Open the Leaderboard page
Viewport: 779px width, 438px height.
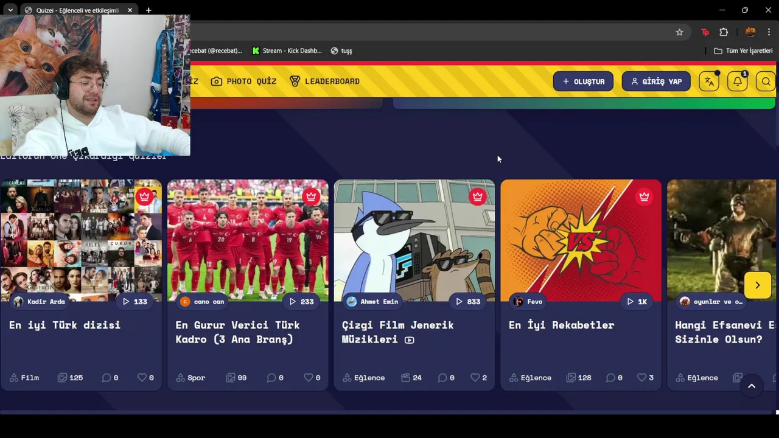[324, 82]
